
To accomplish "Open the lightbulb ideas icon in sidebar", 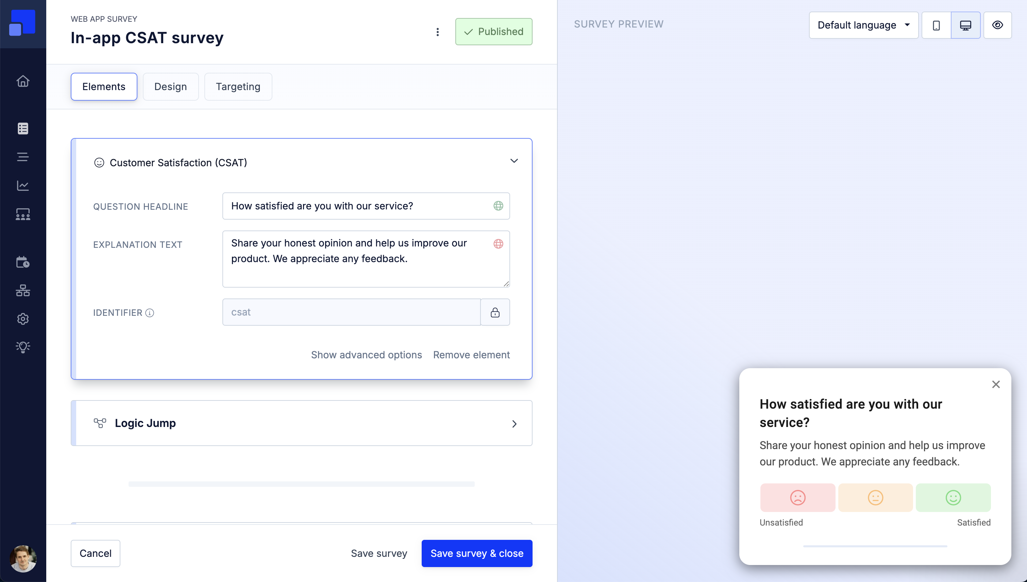I will click(x=23, y=346).
